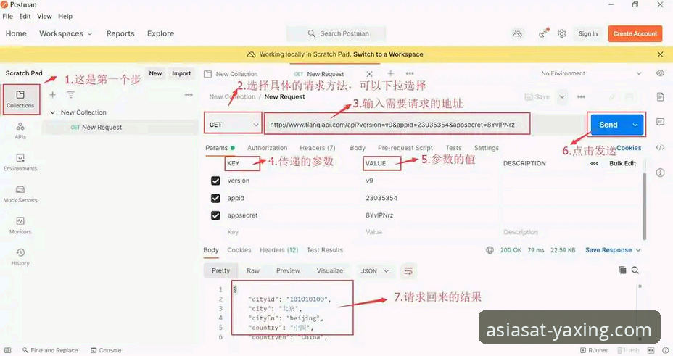This screenshot has width=673, height=356.
Task: Open the request three-dot menu beside Save
Action: [581, 97]
